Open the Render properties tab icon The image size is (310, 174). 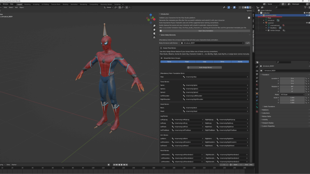257,71
